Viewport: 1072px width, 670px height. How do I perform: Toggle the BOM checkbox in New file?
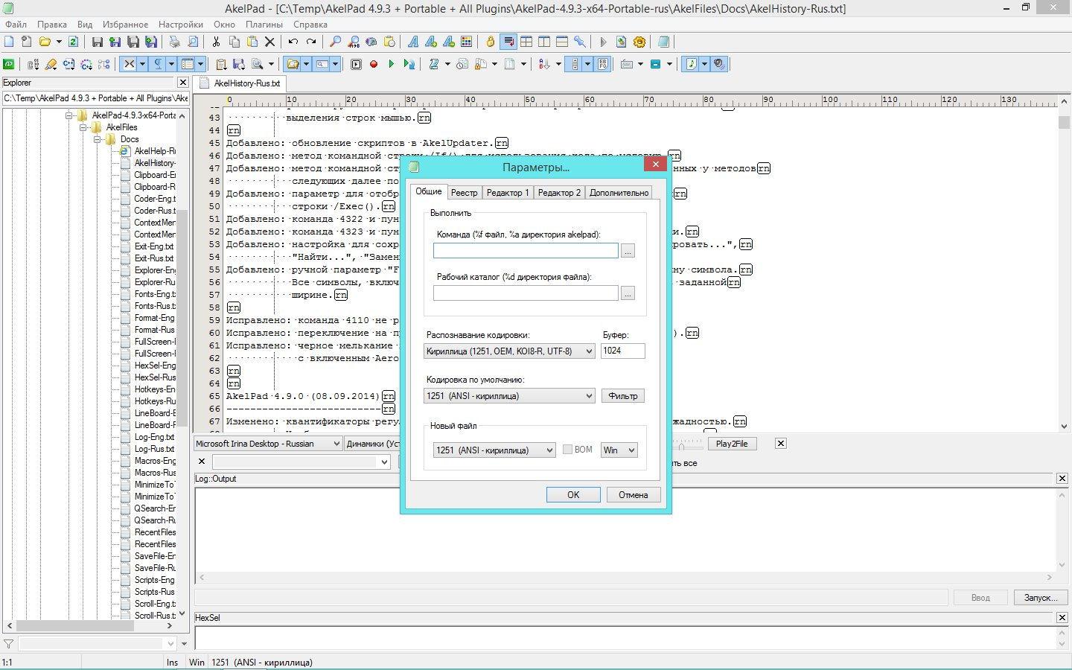(x=567, y=450)
